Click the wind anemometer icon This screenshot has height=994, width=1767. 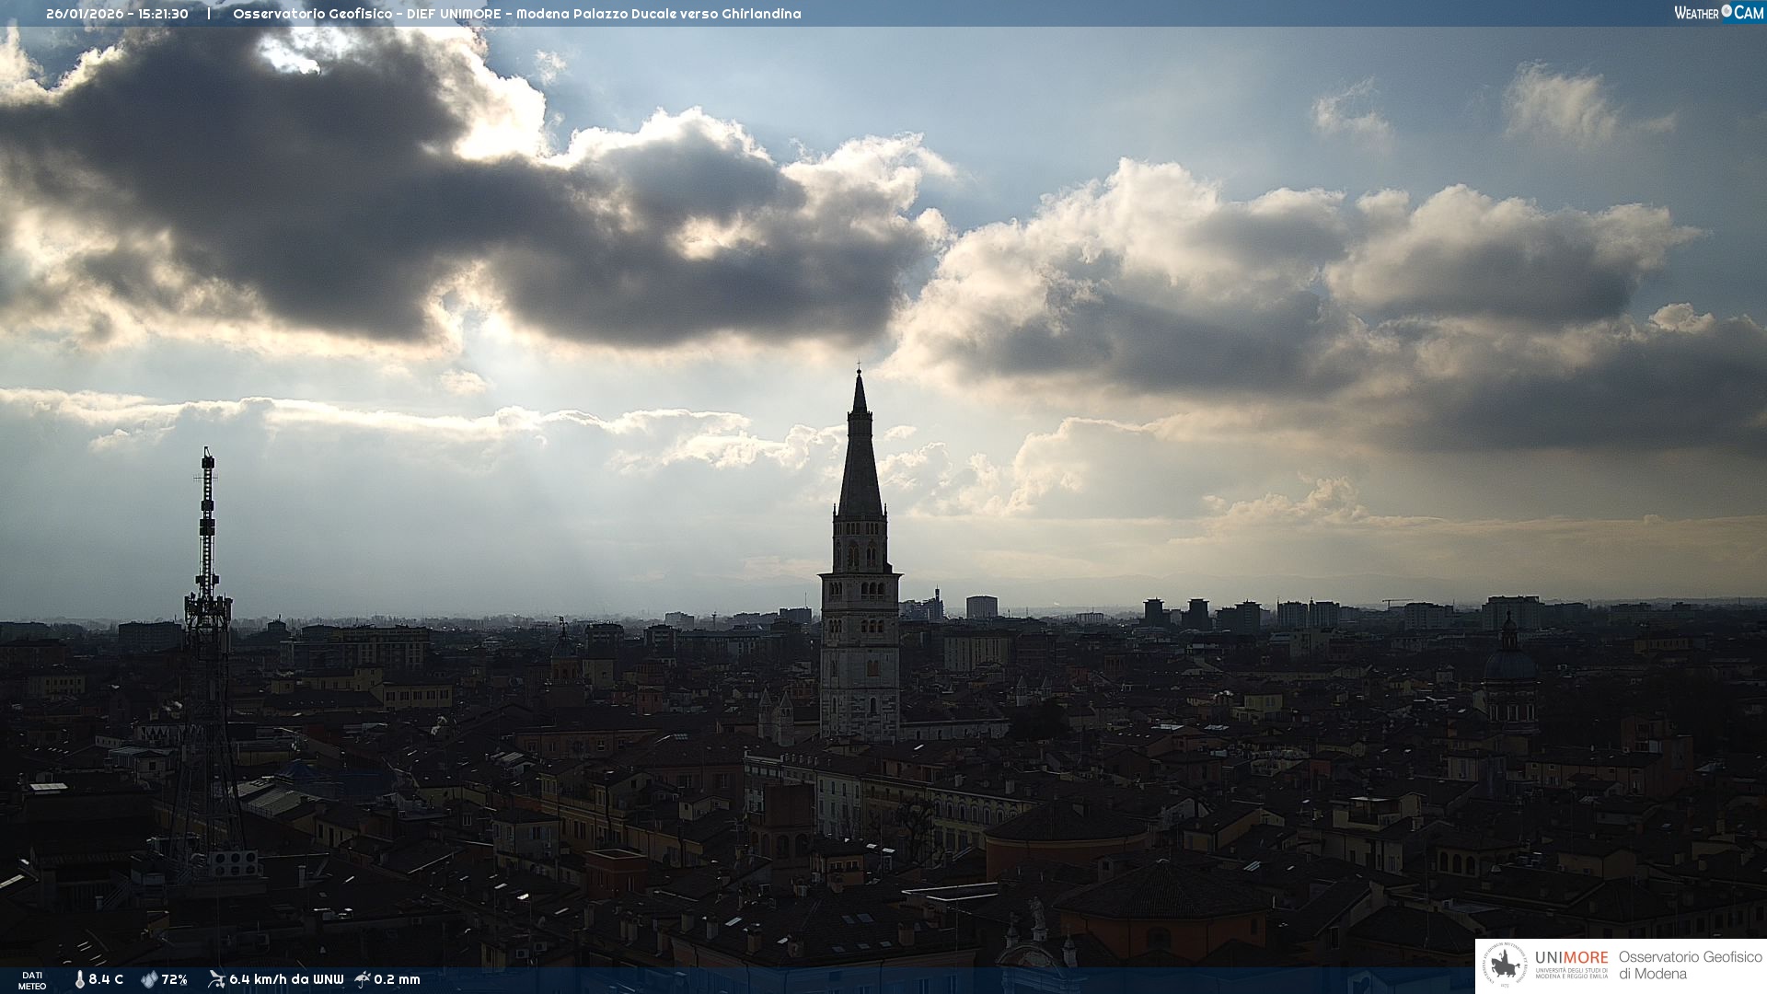click(216, 979)
